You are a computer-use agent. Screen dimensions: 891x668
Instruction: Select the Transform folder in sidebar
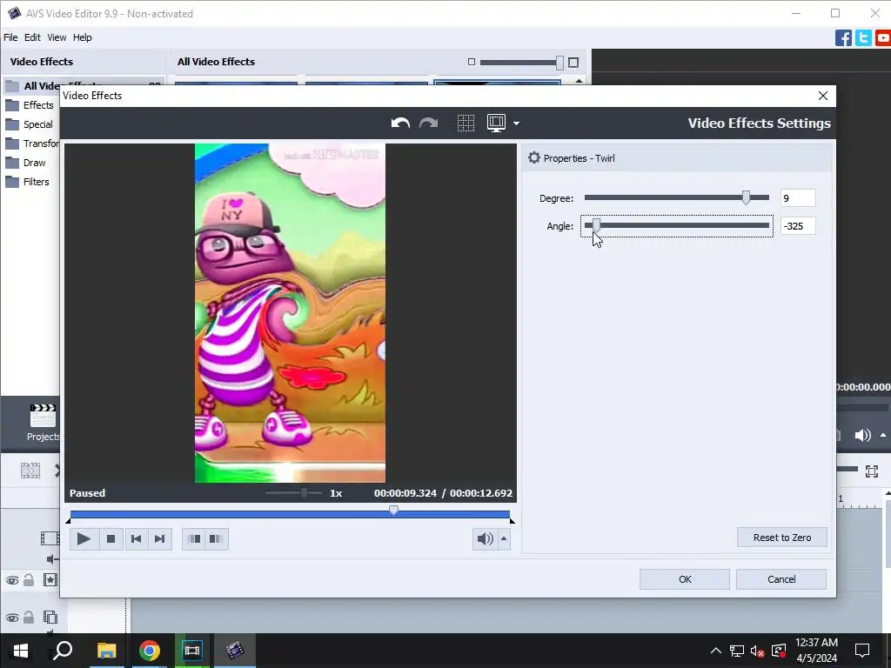(x=32, y=144)
